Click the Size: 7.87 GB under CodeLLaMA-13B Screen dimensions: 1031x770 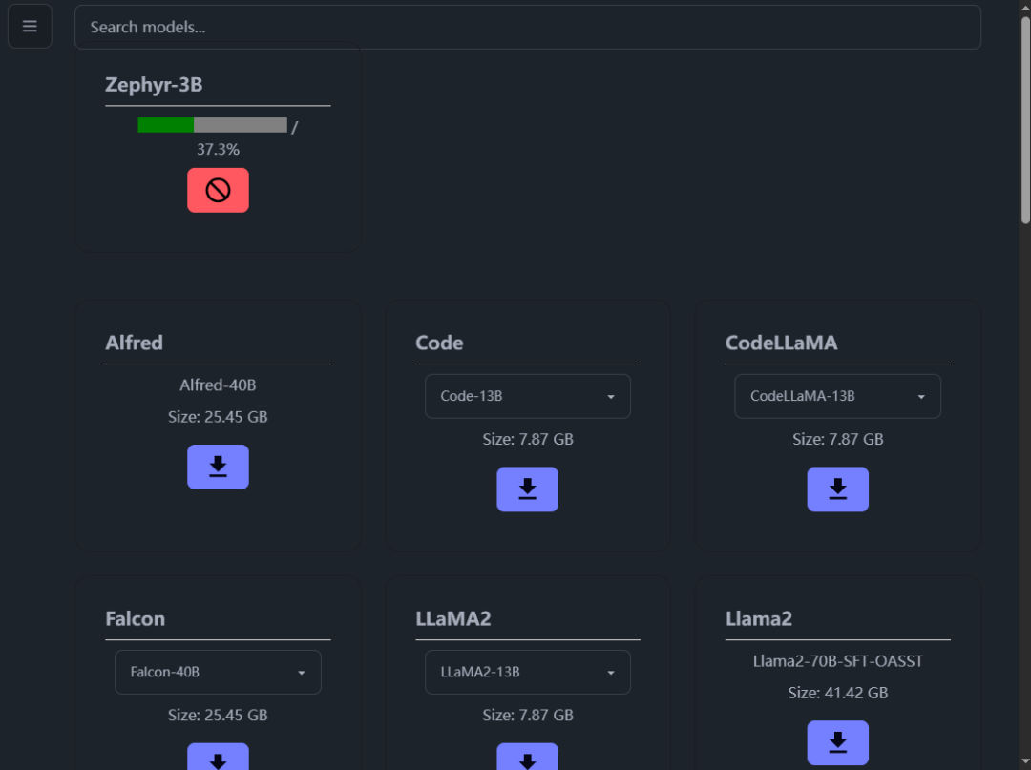point(838,439)
